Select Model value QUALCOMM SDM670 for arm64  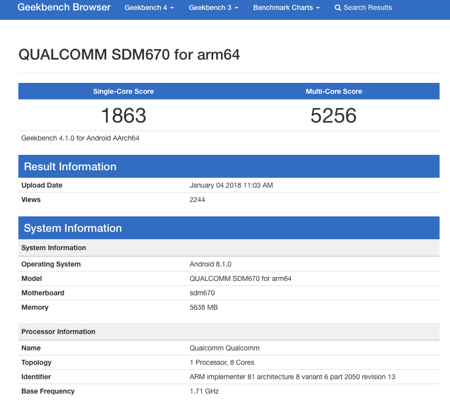(240, 278)
